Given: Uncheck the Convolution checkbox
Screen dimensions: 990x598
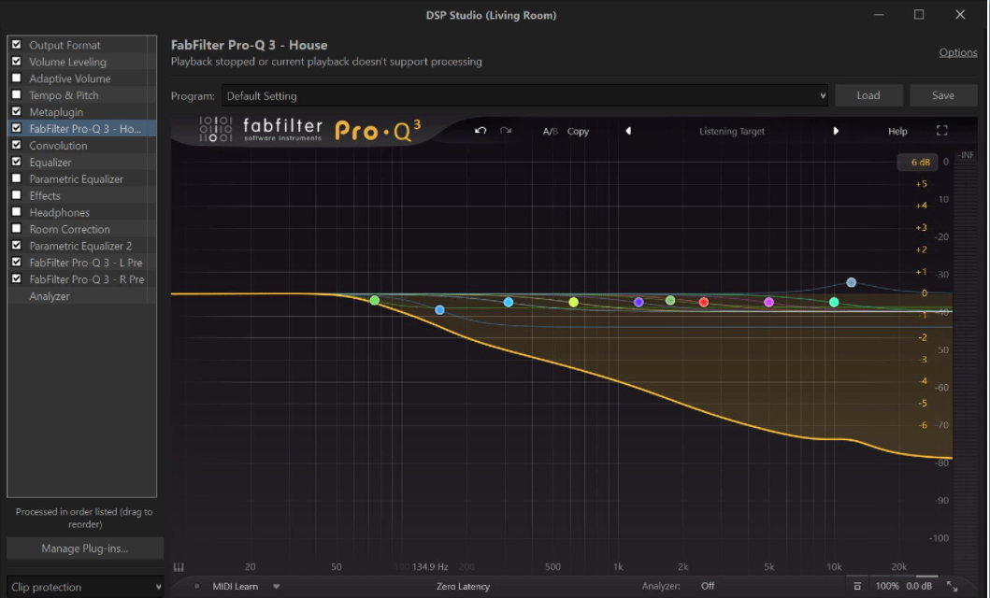Looking at the screenshot, I should click(x=17, y=145).
